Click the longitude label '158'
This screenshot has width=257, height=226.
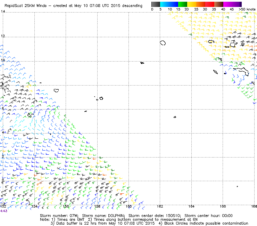point(97,206)
